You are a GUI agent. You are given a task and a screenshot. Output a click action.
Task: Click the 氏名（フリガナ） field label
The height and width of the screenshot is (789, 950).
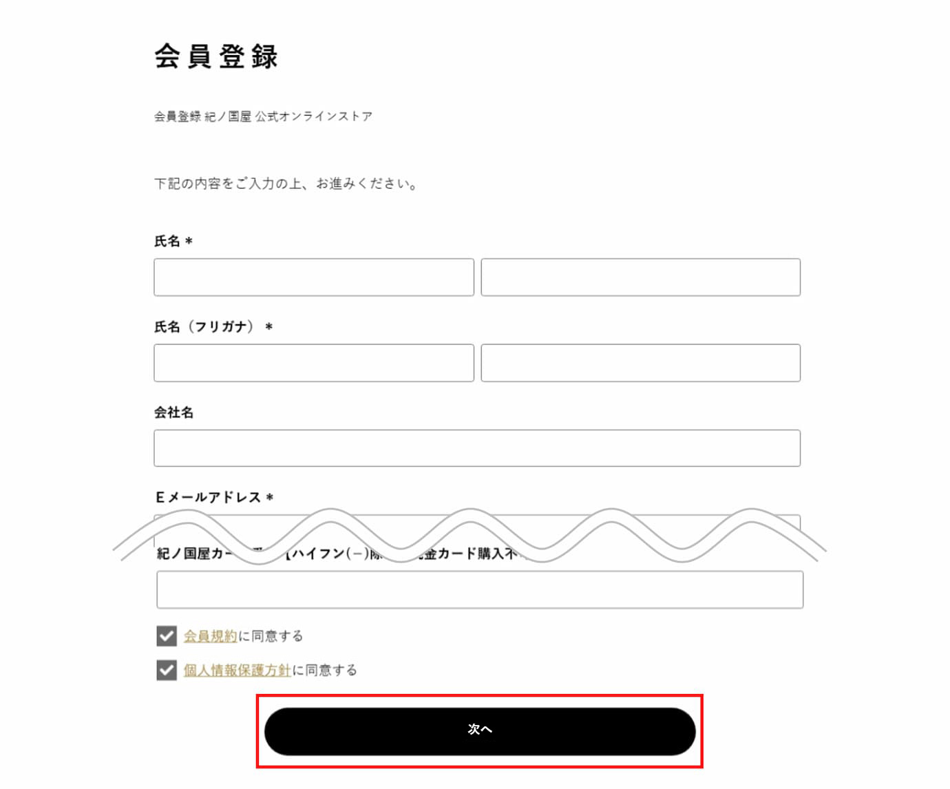[x=204, y=326]
